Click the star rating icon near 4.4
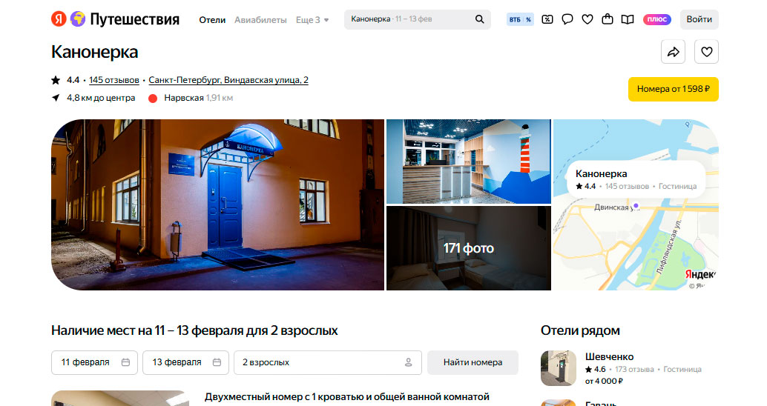767x406 pixels. (56, 80)
